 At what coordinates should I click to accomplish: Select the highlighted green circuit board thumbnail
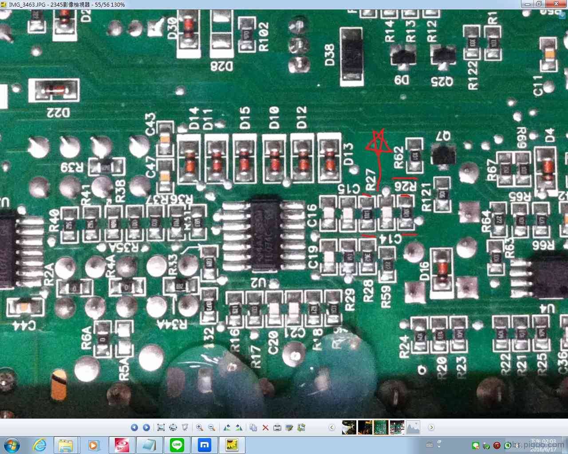coord(381,427)
